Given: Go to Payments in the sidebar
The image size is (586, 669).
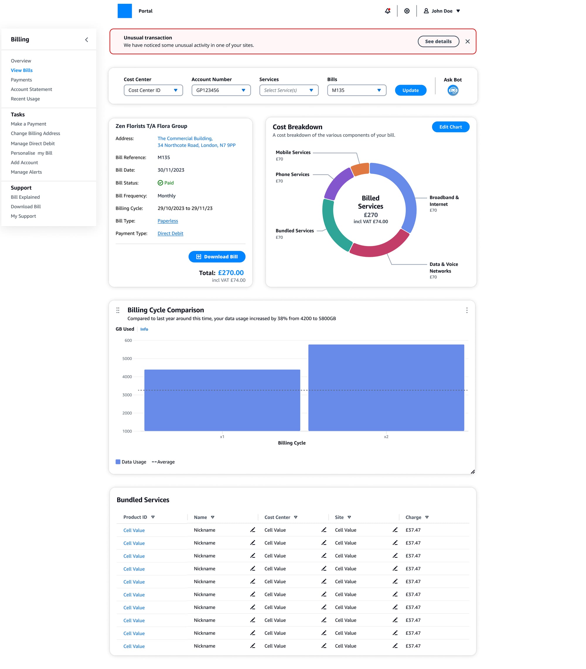Looking at the screenshot, I should pyautogui.click(x=21, y=80).
